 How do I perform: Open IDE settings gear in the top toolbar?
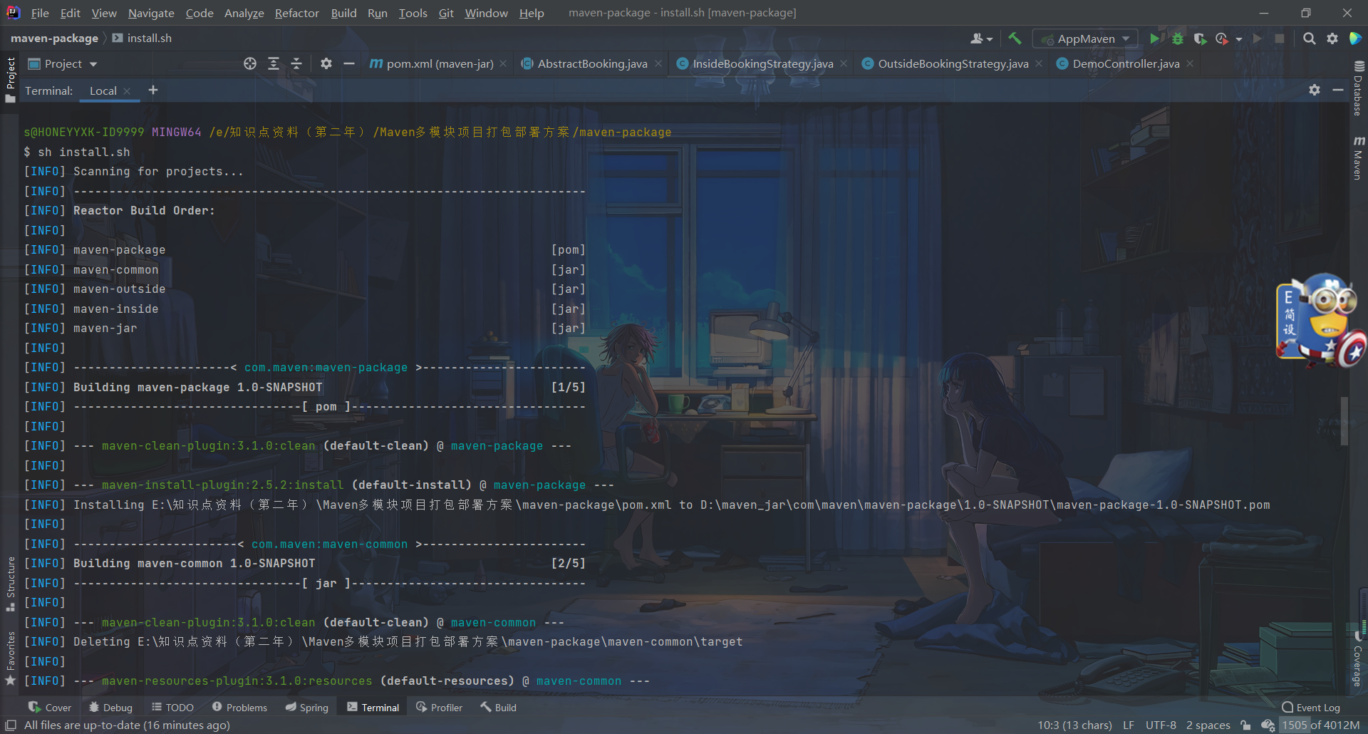pos(1332,38)
